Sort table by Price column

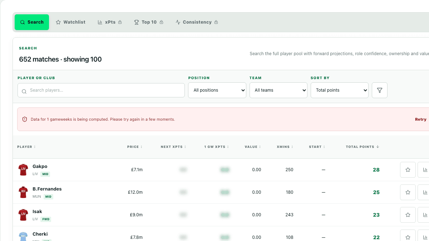pos(135,147)
